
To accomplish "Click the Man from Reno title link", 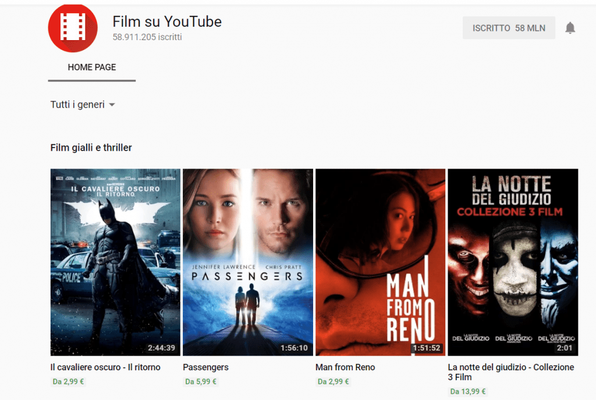I will point(345,367).
